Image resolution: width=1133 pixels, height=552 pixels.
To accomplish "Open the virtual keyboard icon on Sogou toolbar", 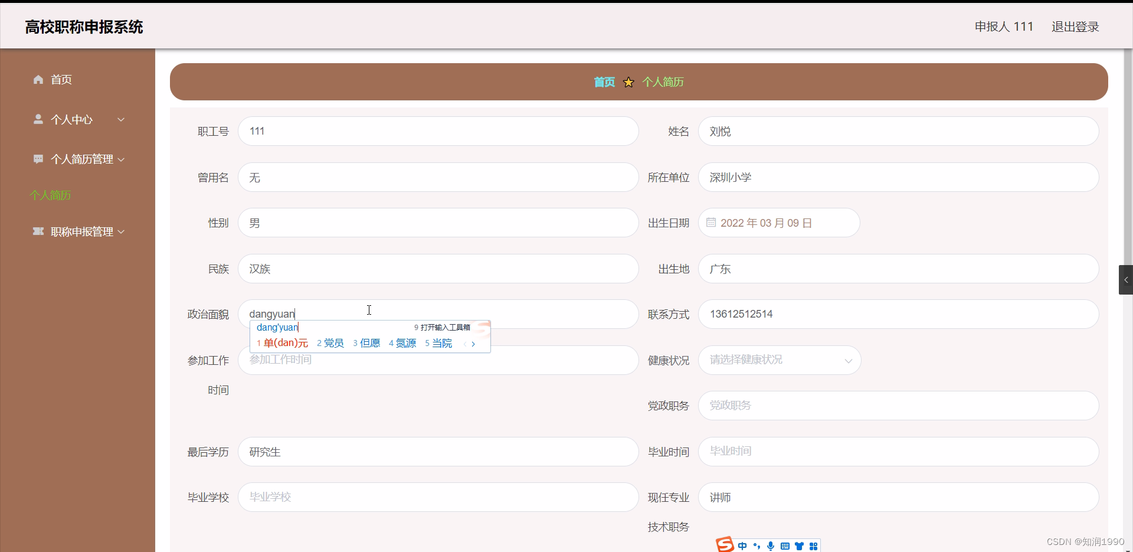I will (785, 546).
